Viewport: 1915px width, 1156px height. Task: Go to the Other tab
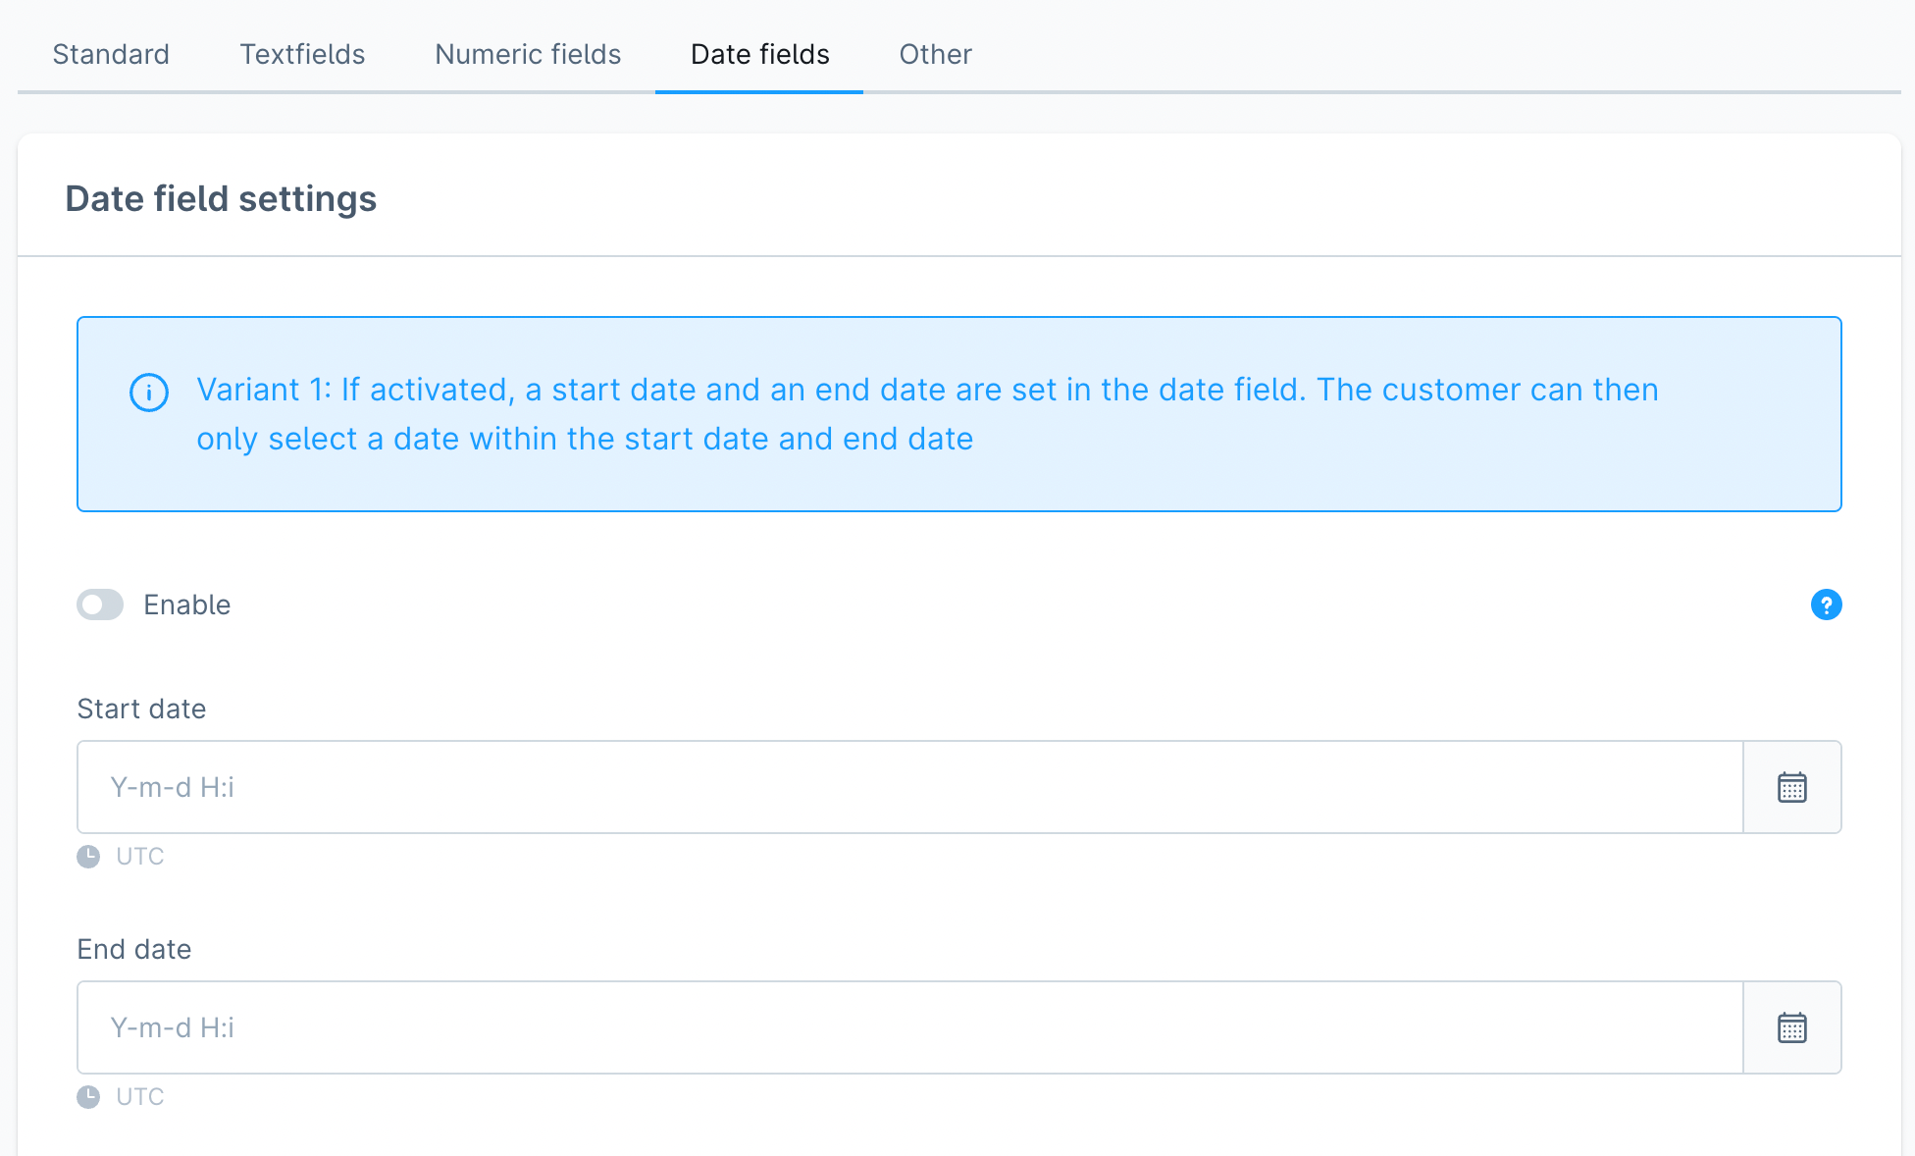[x=935, y=54]
